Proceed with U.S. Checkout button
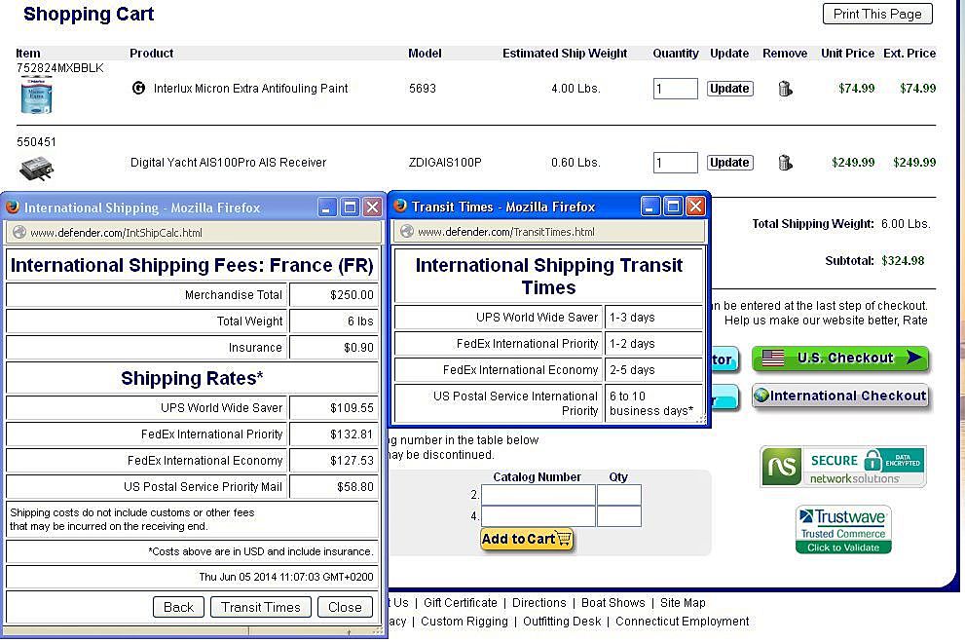 point(840,359)
